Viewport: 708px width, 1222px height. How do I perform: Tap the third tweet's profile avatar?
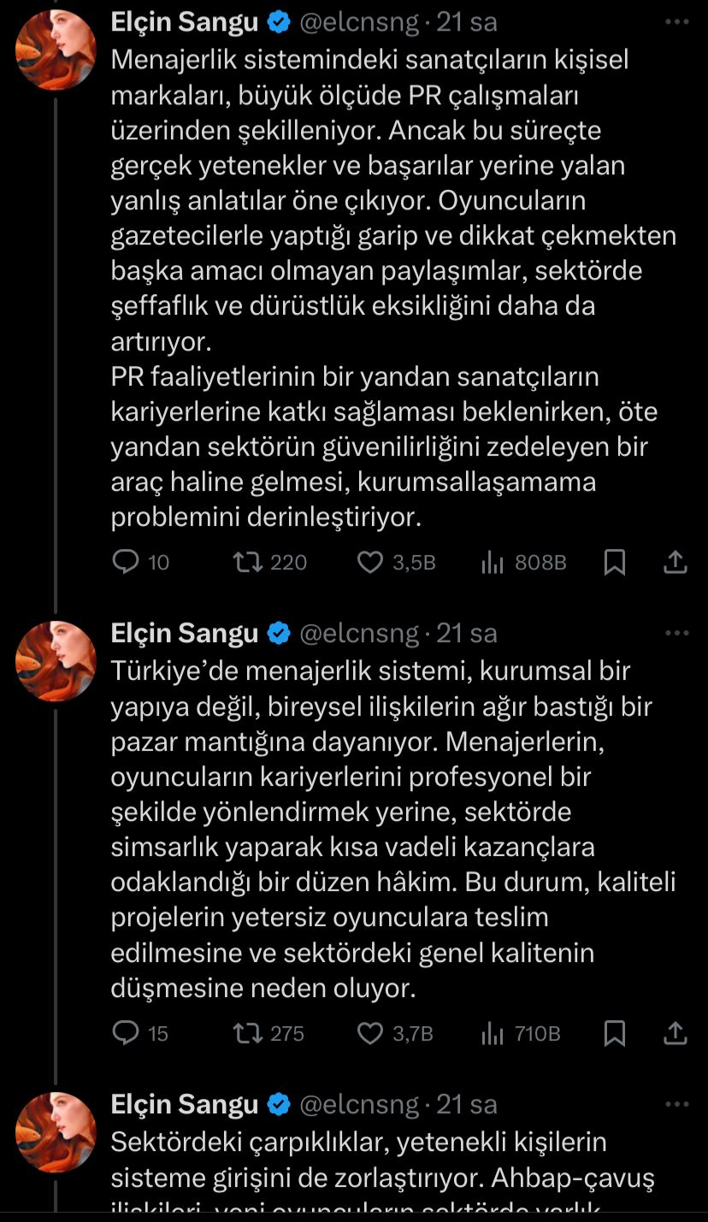[x=56, y=1132]
